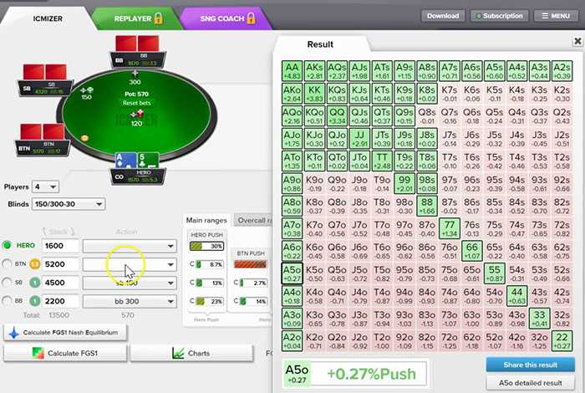Select the K2s hand cell

click(562, 94)
